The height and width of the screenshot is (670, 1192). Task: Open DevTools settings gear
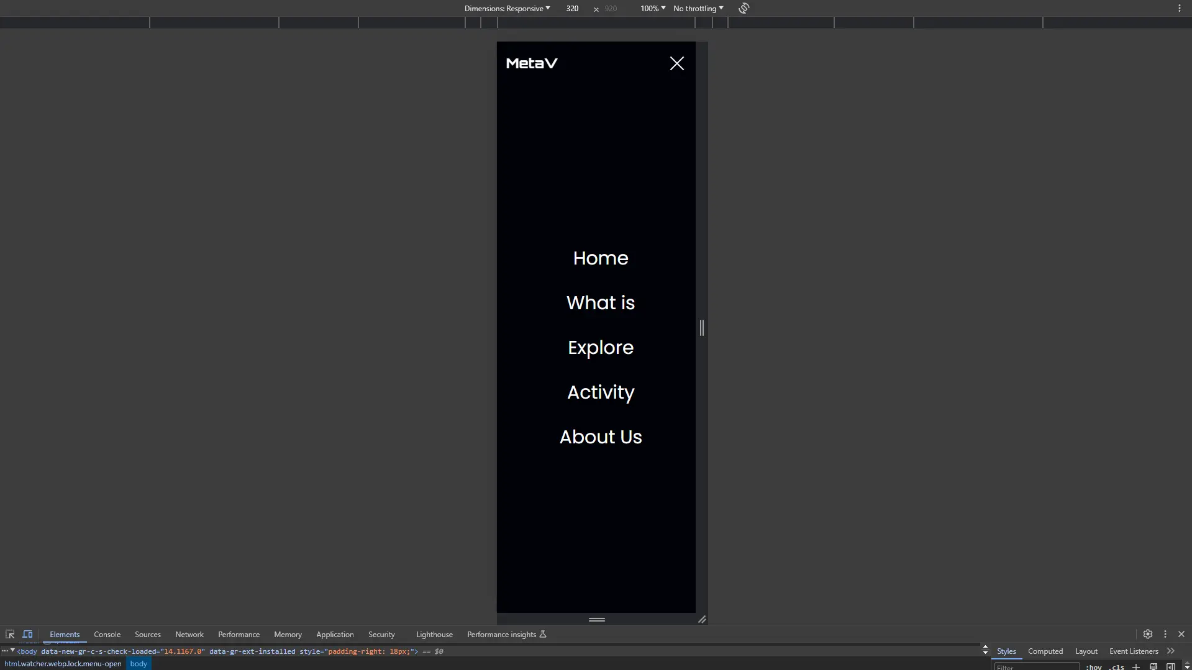coord(1148,634)
